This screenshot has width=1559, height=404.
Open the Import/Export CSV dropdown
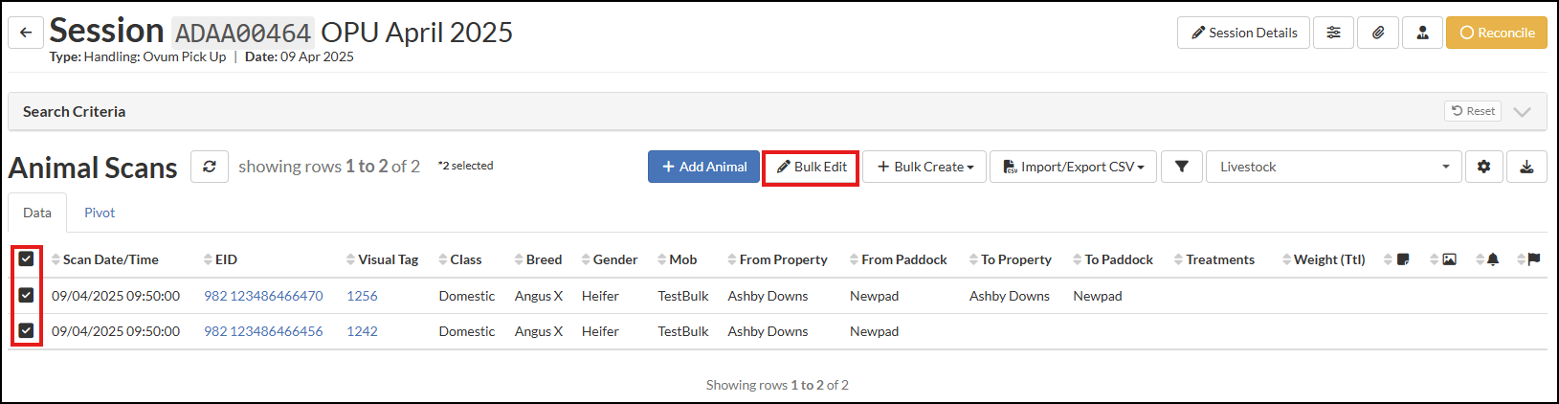point(1073,167)
